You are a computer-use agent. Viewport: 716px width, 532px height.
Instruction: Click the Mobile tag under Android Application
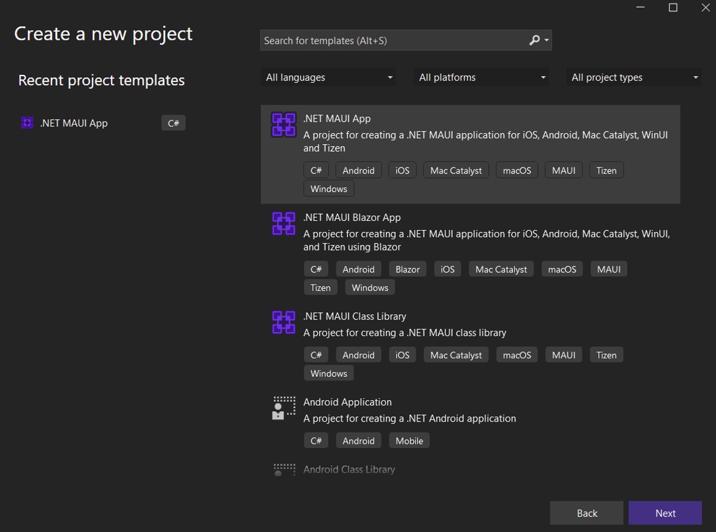click(x=409, y=441)
